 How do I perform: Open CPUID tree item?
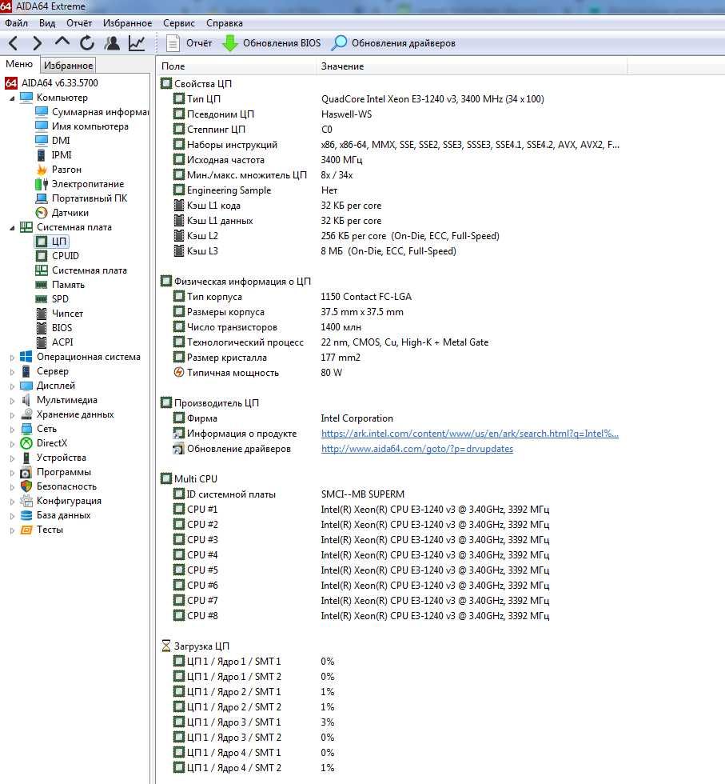(x=58, y=256)
